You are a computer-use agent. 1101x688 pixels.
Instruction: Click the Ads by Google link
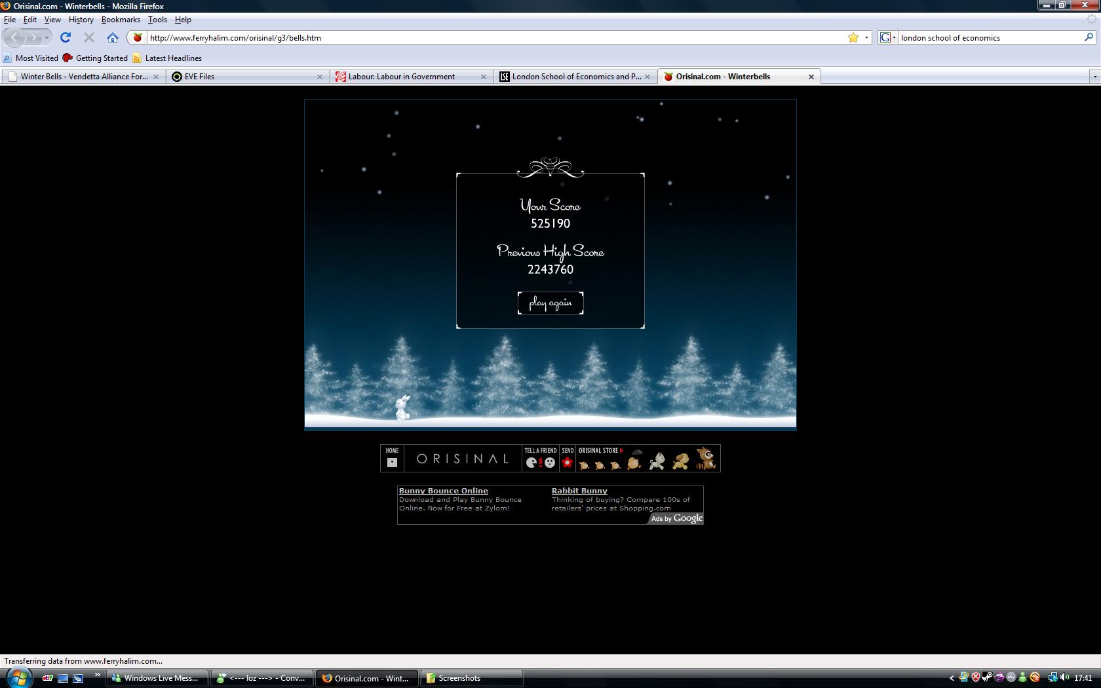coord(677,518)
